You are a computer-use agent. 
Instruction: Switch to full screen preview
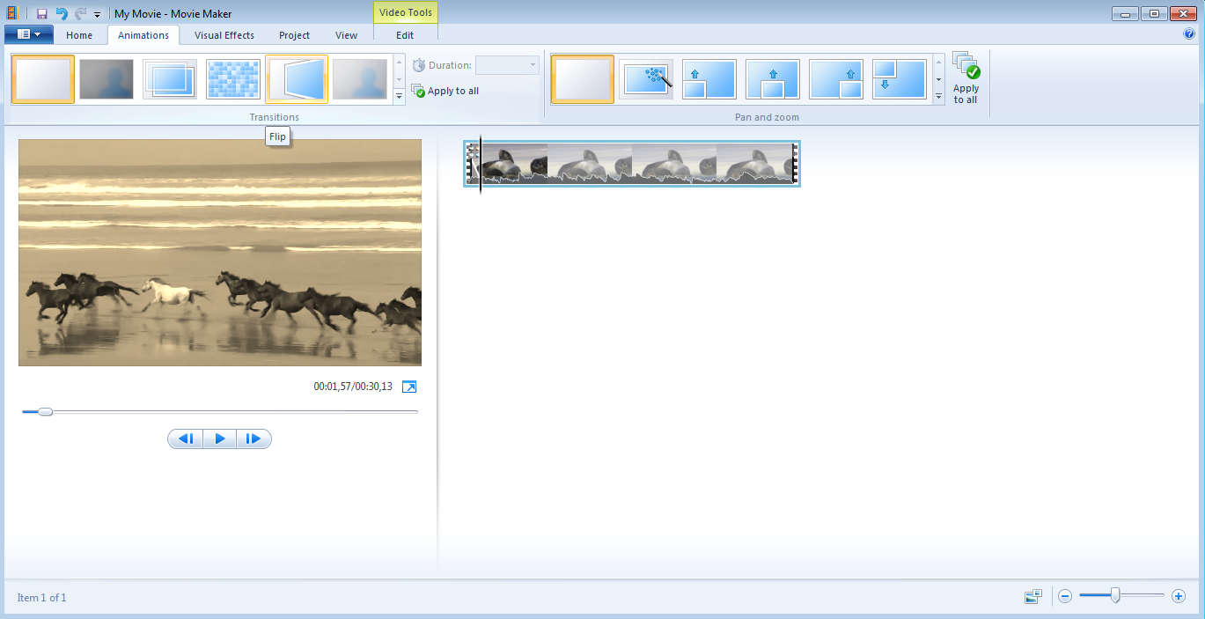pos(409,387)
